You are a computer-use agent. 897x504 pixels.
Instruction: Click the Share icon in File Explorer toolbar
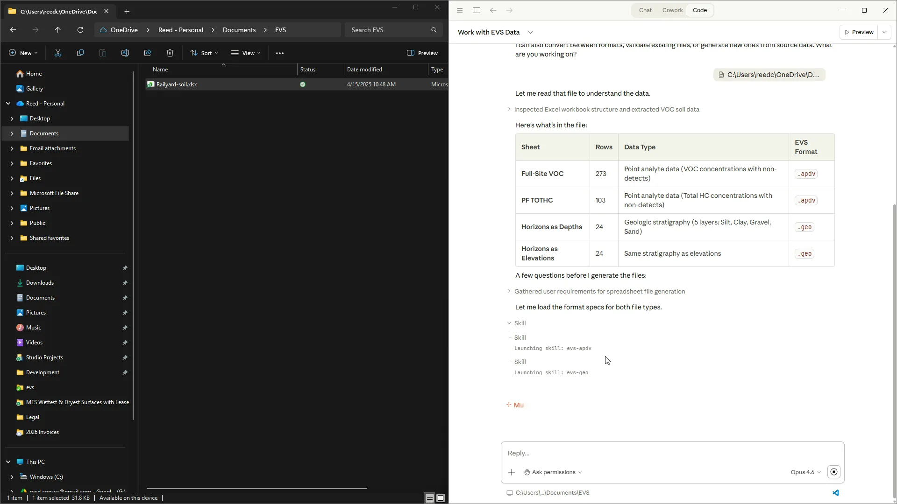point(148,53)
